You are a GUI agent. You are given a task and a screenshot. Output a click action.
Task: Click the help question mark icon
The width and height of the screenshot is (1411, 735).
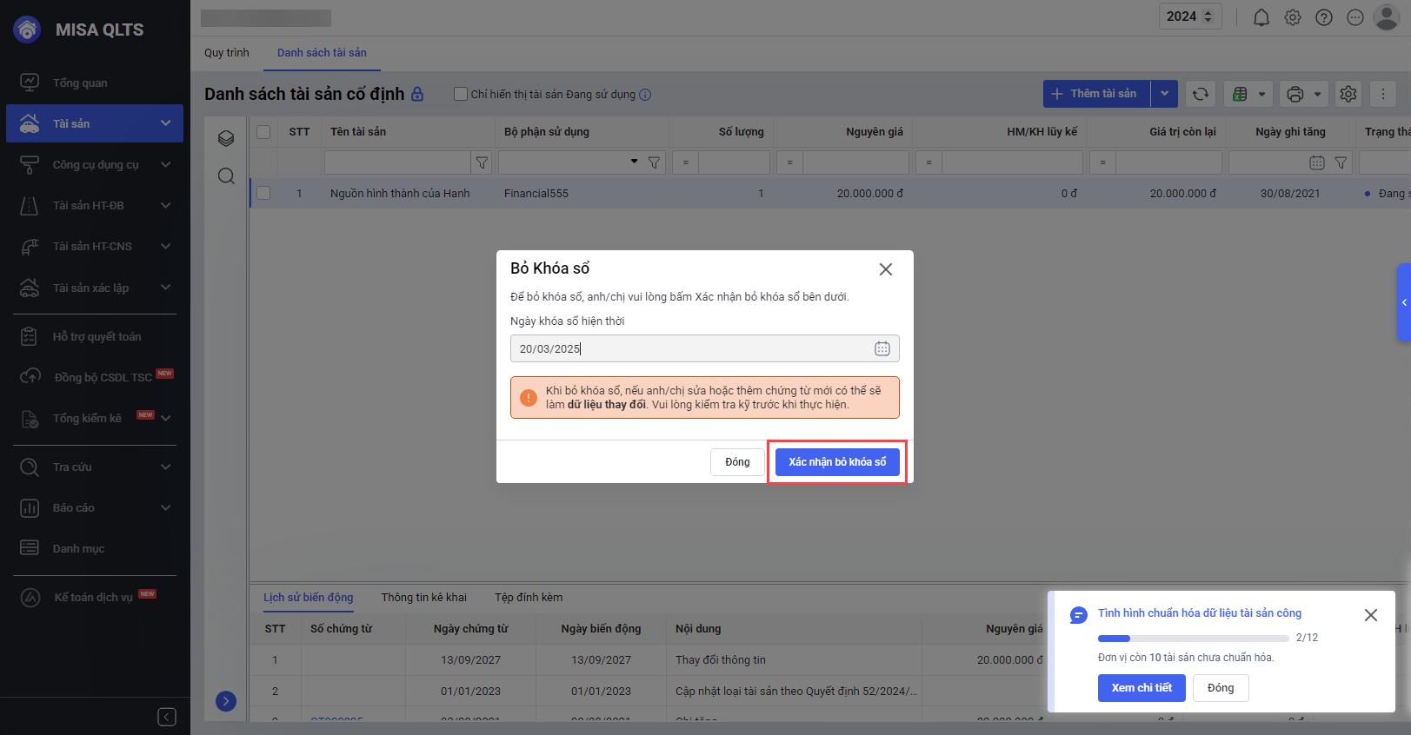tap(1323, 17)
